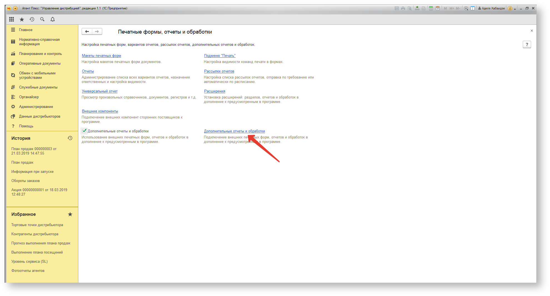550x296 pixels.
Task: Open Внешние компоненты link
Action: [100, 111]
